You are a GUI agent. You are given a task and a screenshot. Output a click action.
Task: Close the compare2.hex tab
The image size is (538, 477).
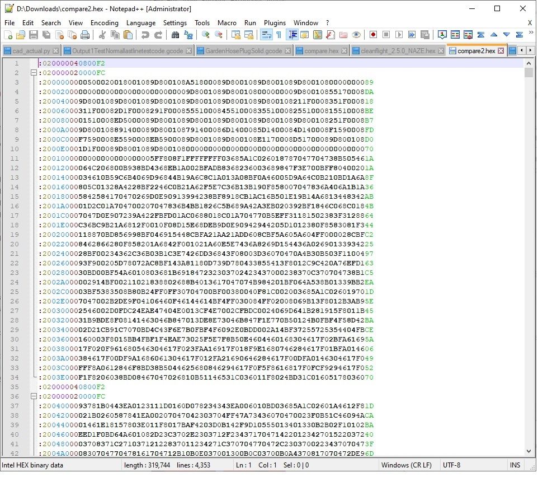tap(501, 51)
